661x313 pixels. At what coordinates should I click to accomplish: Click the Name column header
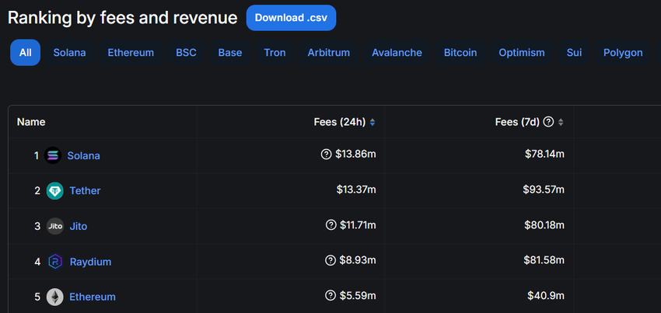click(x=31, y=122)
